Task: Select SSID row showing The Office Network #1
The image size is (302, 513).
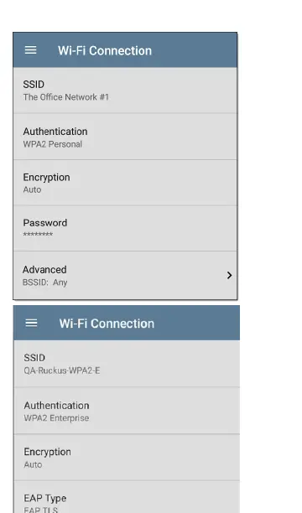Action: pyautogui.click(x=125, y=91)
